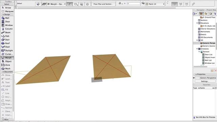Toggle the polygonal geometry method button
This screenshot has width=217, height=122.
[70, 4]
